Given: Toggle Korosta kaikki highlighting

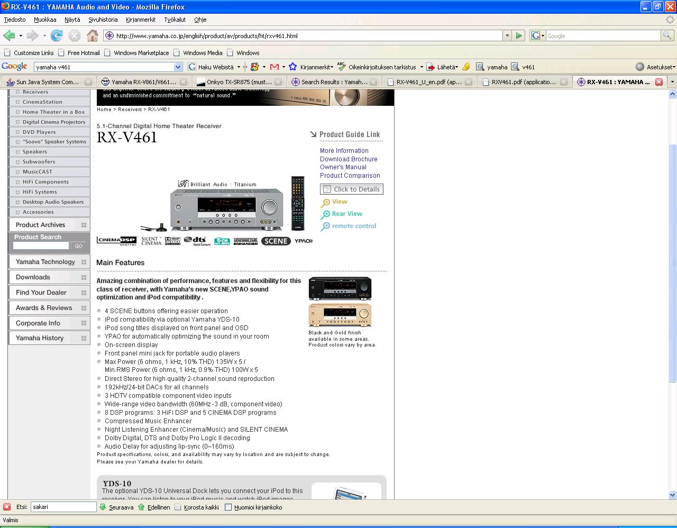Looking at the screenshot, I should (x=196, y=507).
